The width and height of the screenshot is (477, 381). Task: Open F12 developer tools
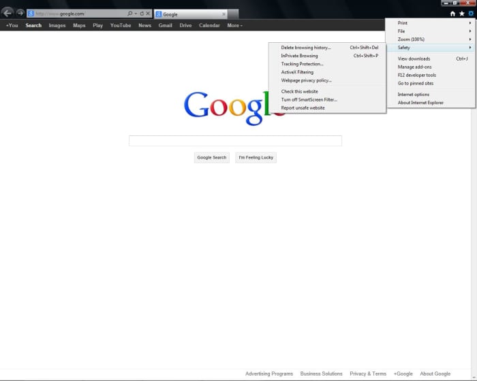(431, 76)
